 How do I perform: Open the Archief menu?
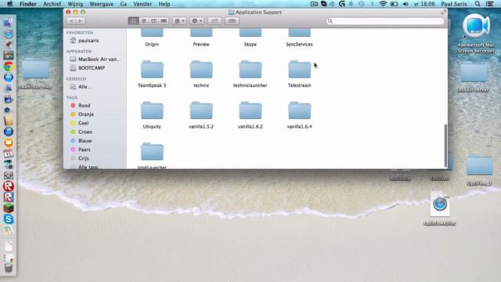click(x=52, y=4)
